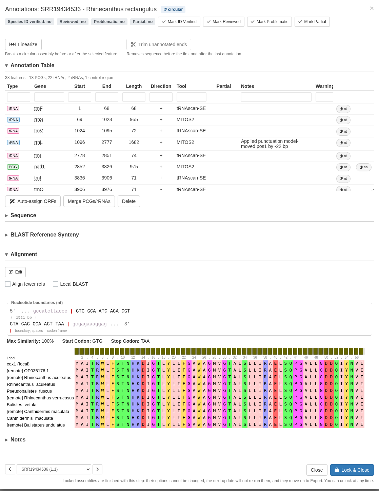Image resolution: width=379 pixels, height=491 pixels.
Task: Sort table by End column header
Action: point(107,86)
